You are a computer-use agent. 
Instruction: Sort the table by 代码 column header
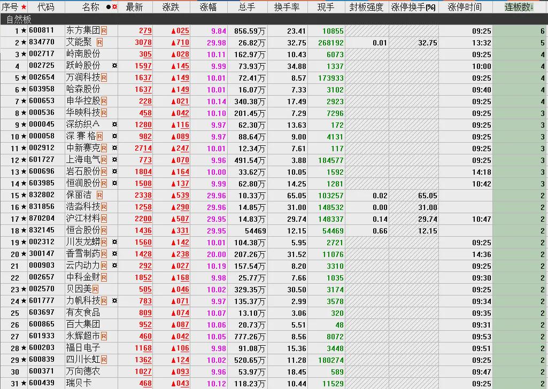[x=46, y=7]
